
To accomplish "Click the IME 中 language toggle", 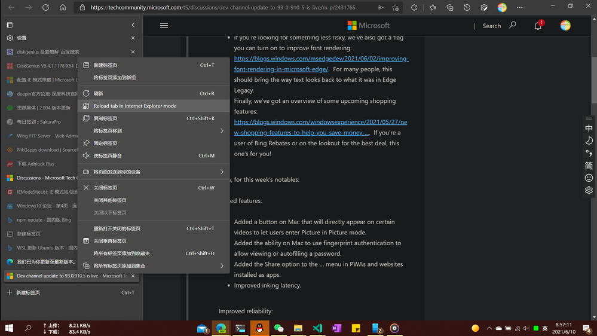I will coord(589,129).
